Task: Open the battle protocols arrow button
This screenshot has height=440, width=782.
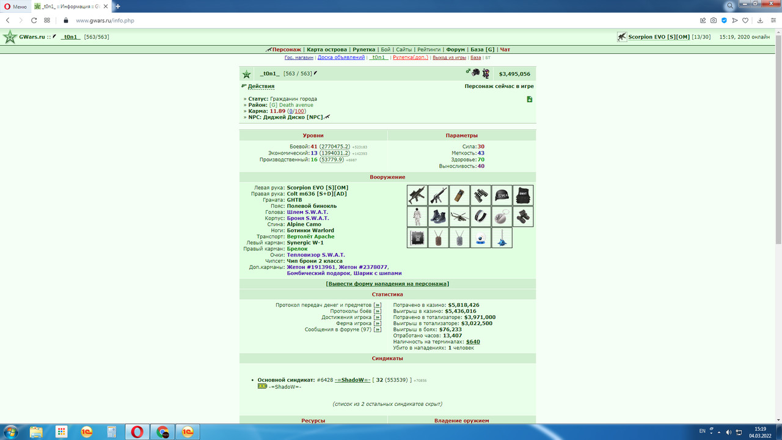Action: tap(378, 311)
